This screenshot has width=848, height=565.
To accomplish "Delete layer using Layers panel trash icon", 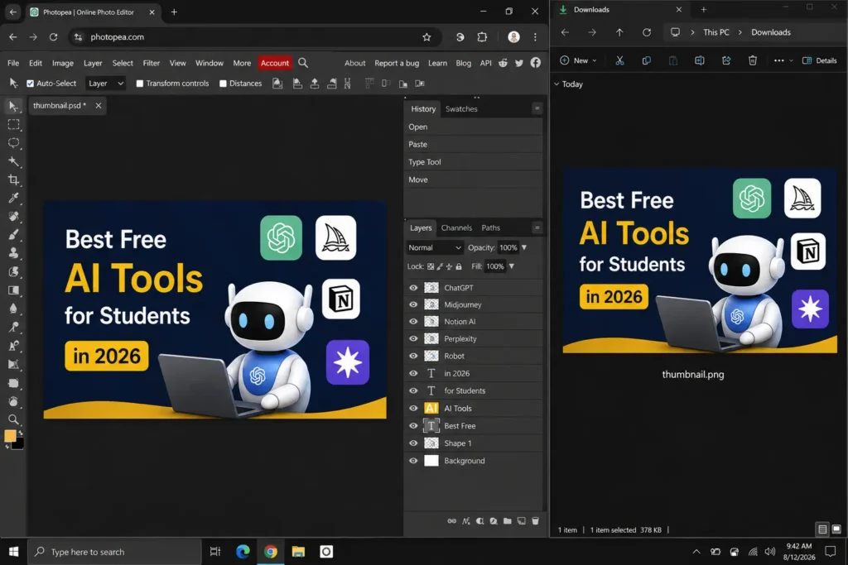I will (536, 520).
